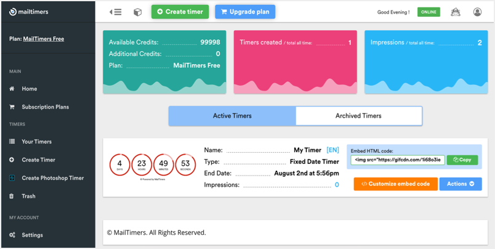The image size is (495, 249).
Task: Open Your Timers list
Action: 36,142
